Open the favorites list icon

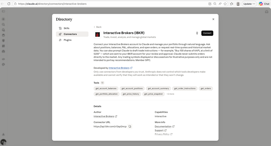(x=232, y=4)
